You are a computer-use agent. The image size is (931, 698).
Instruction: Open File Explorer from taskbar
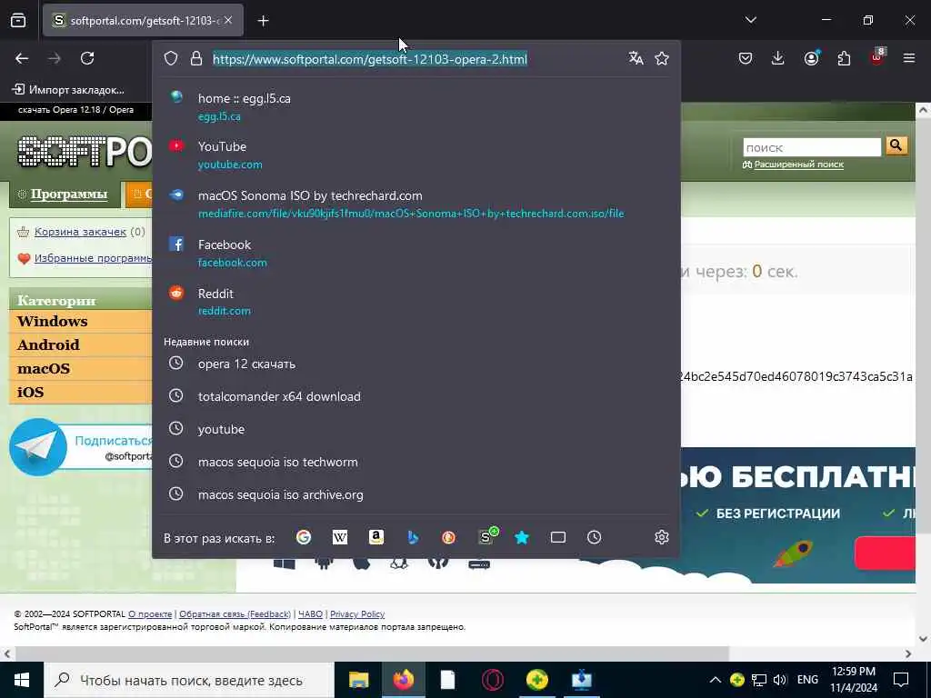358,680
